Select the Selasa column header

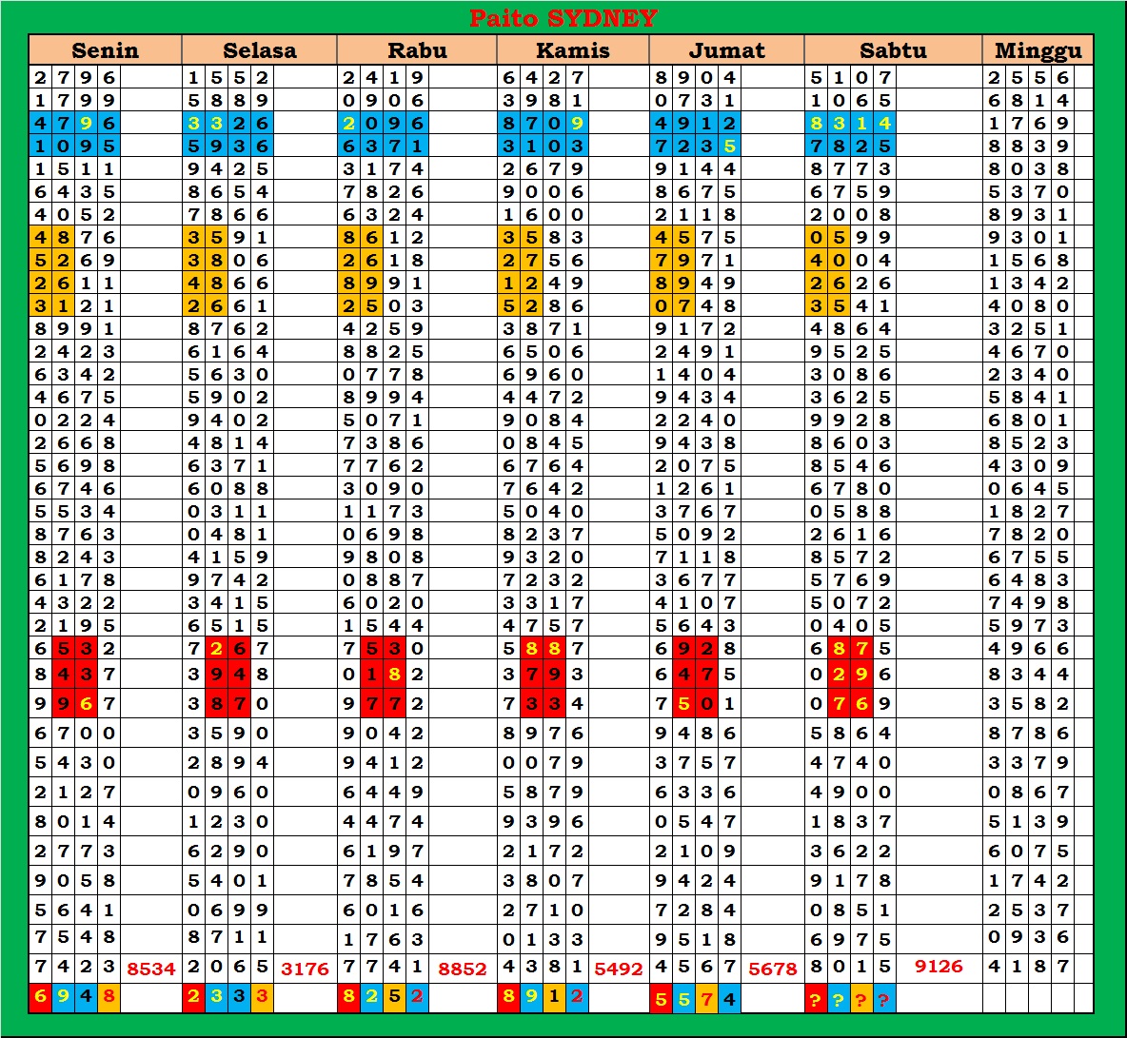click(259, 50)
